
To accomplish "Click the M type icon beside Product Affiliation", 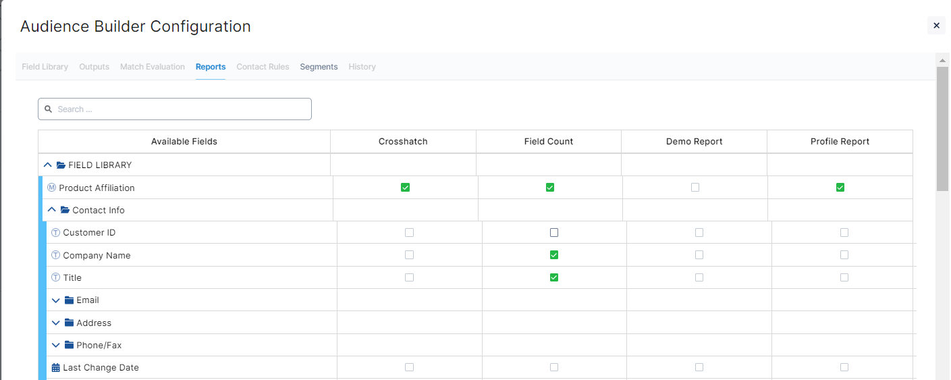I will tap(52, 188).
